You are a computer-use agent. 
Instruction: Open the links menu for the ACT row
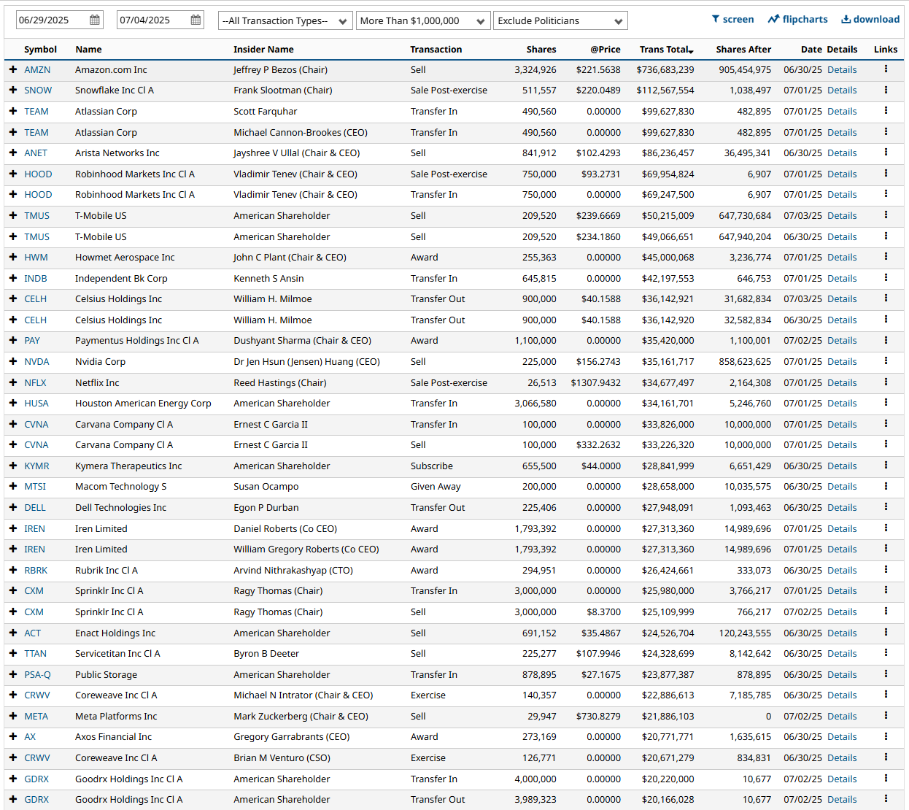886,633
